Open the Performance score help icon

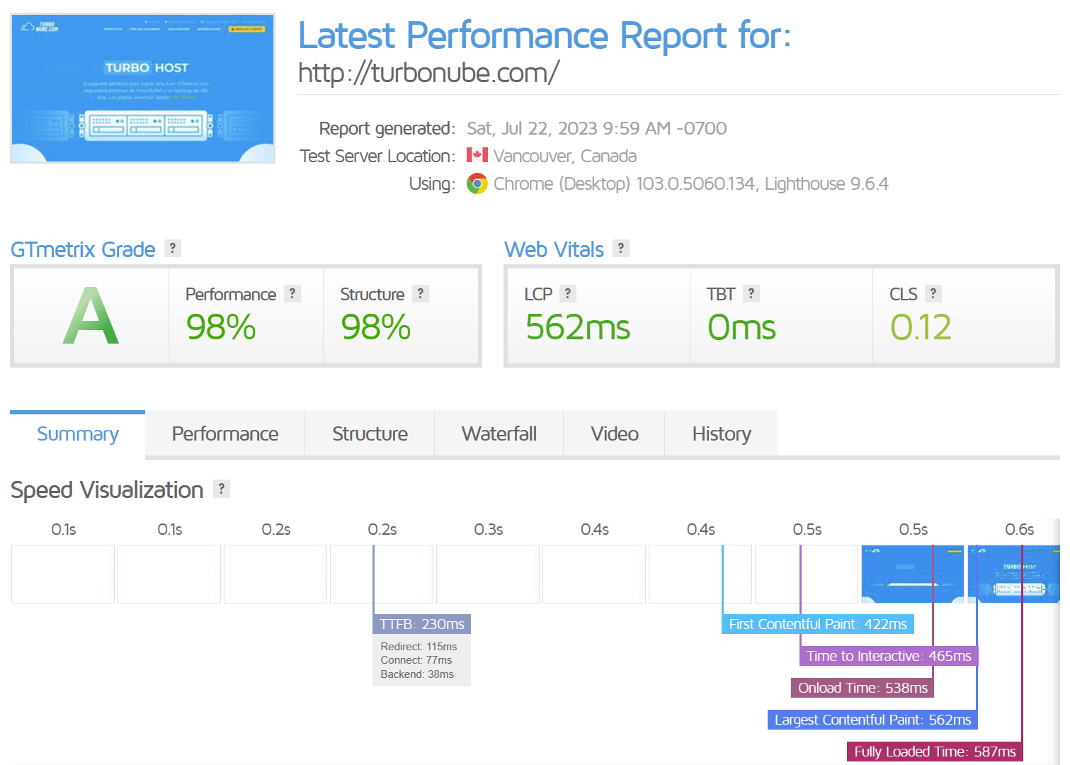(x=292, y=293)
